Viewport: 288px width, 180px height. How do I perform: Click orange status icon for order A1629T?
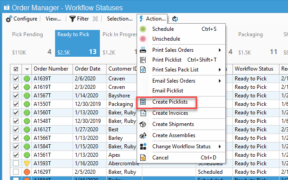click(27, 172)
